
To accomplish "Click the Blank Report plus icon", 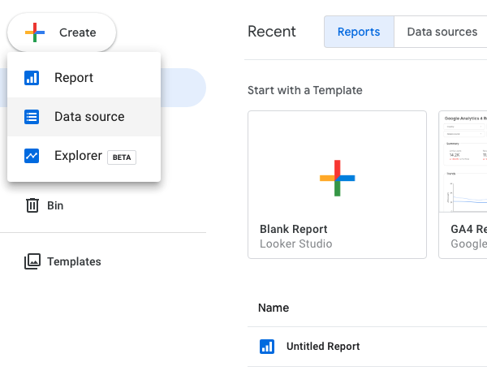I will coord(338,178).
